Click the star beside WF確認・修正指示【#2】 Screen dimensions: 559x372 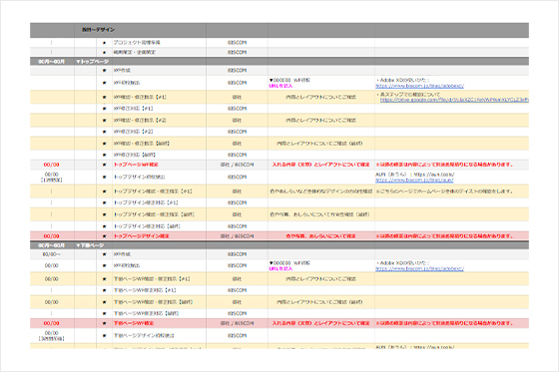click(104, 121)
